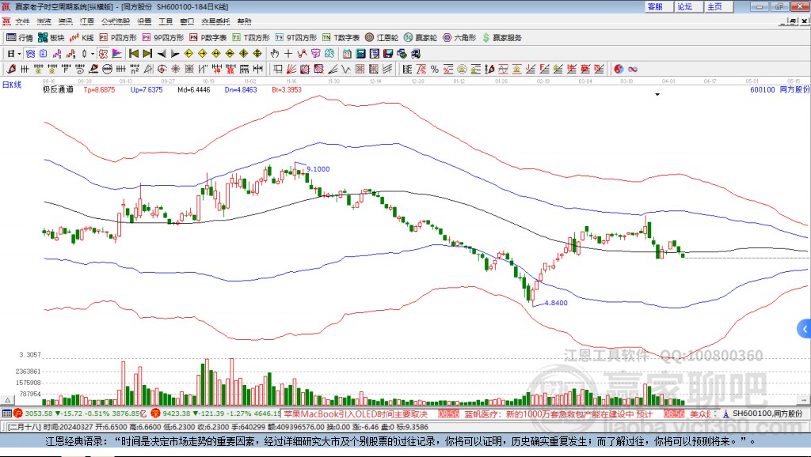Select the red fan lines drawing tool
Screen dimensions: 811x457
click(291, 70)
